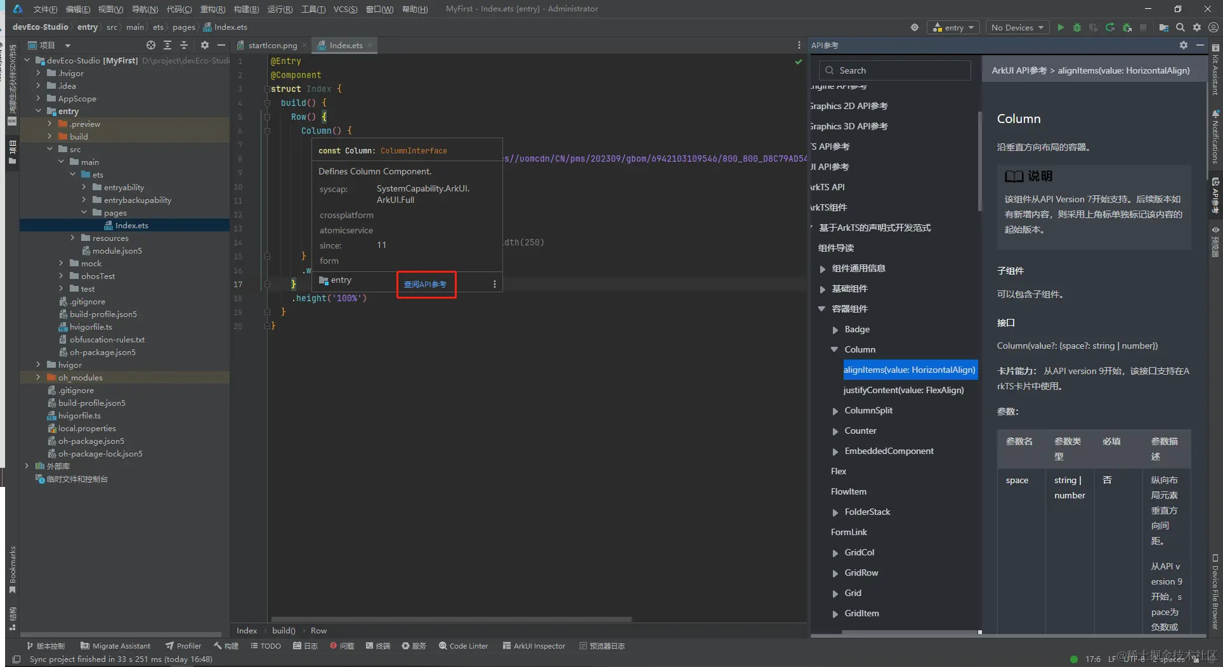Image resolution: width=1223 pixels, height=667 pixels.
Task: Toggle the 服务 services tool window
Action: click(414, 646)
